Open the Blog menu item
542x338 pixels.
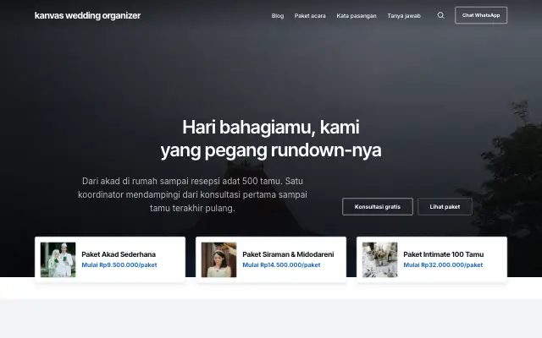point(278,15)
